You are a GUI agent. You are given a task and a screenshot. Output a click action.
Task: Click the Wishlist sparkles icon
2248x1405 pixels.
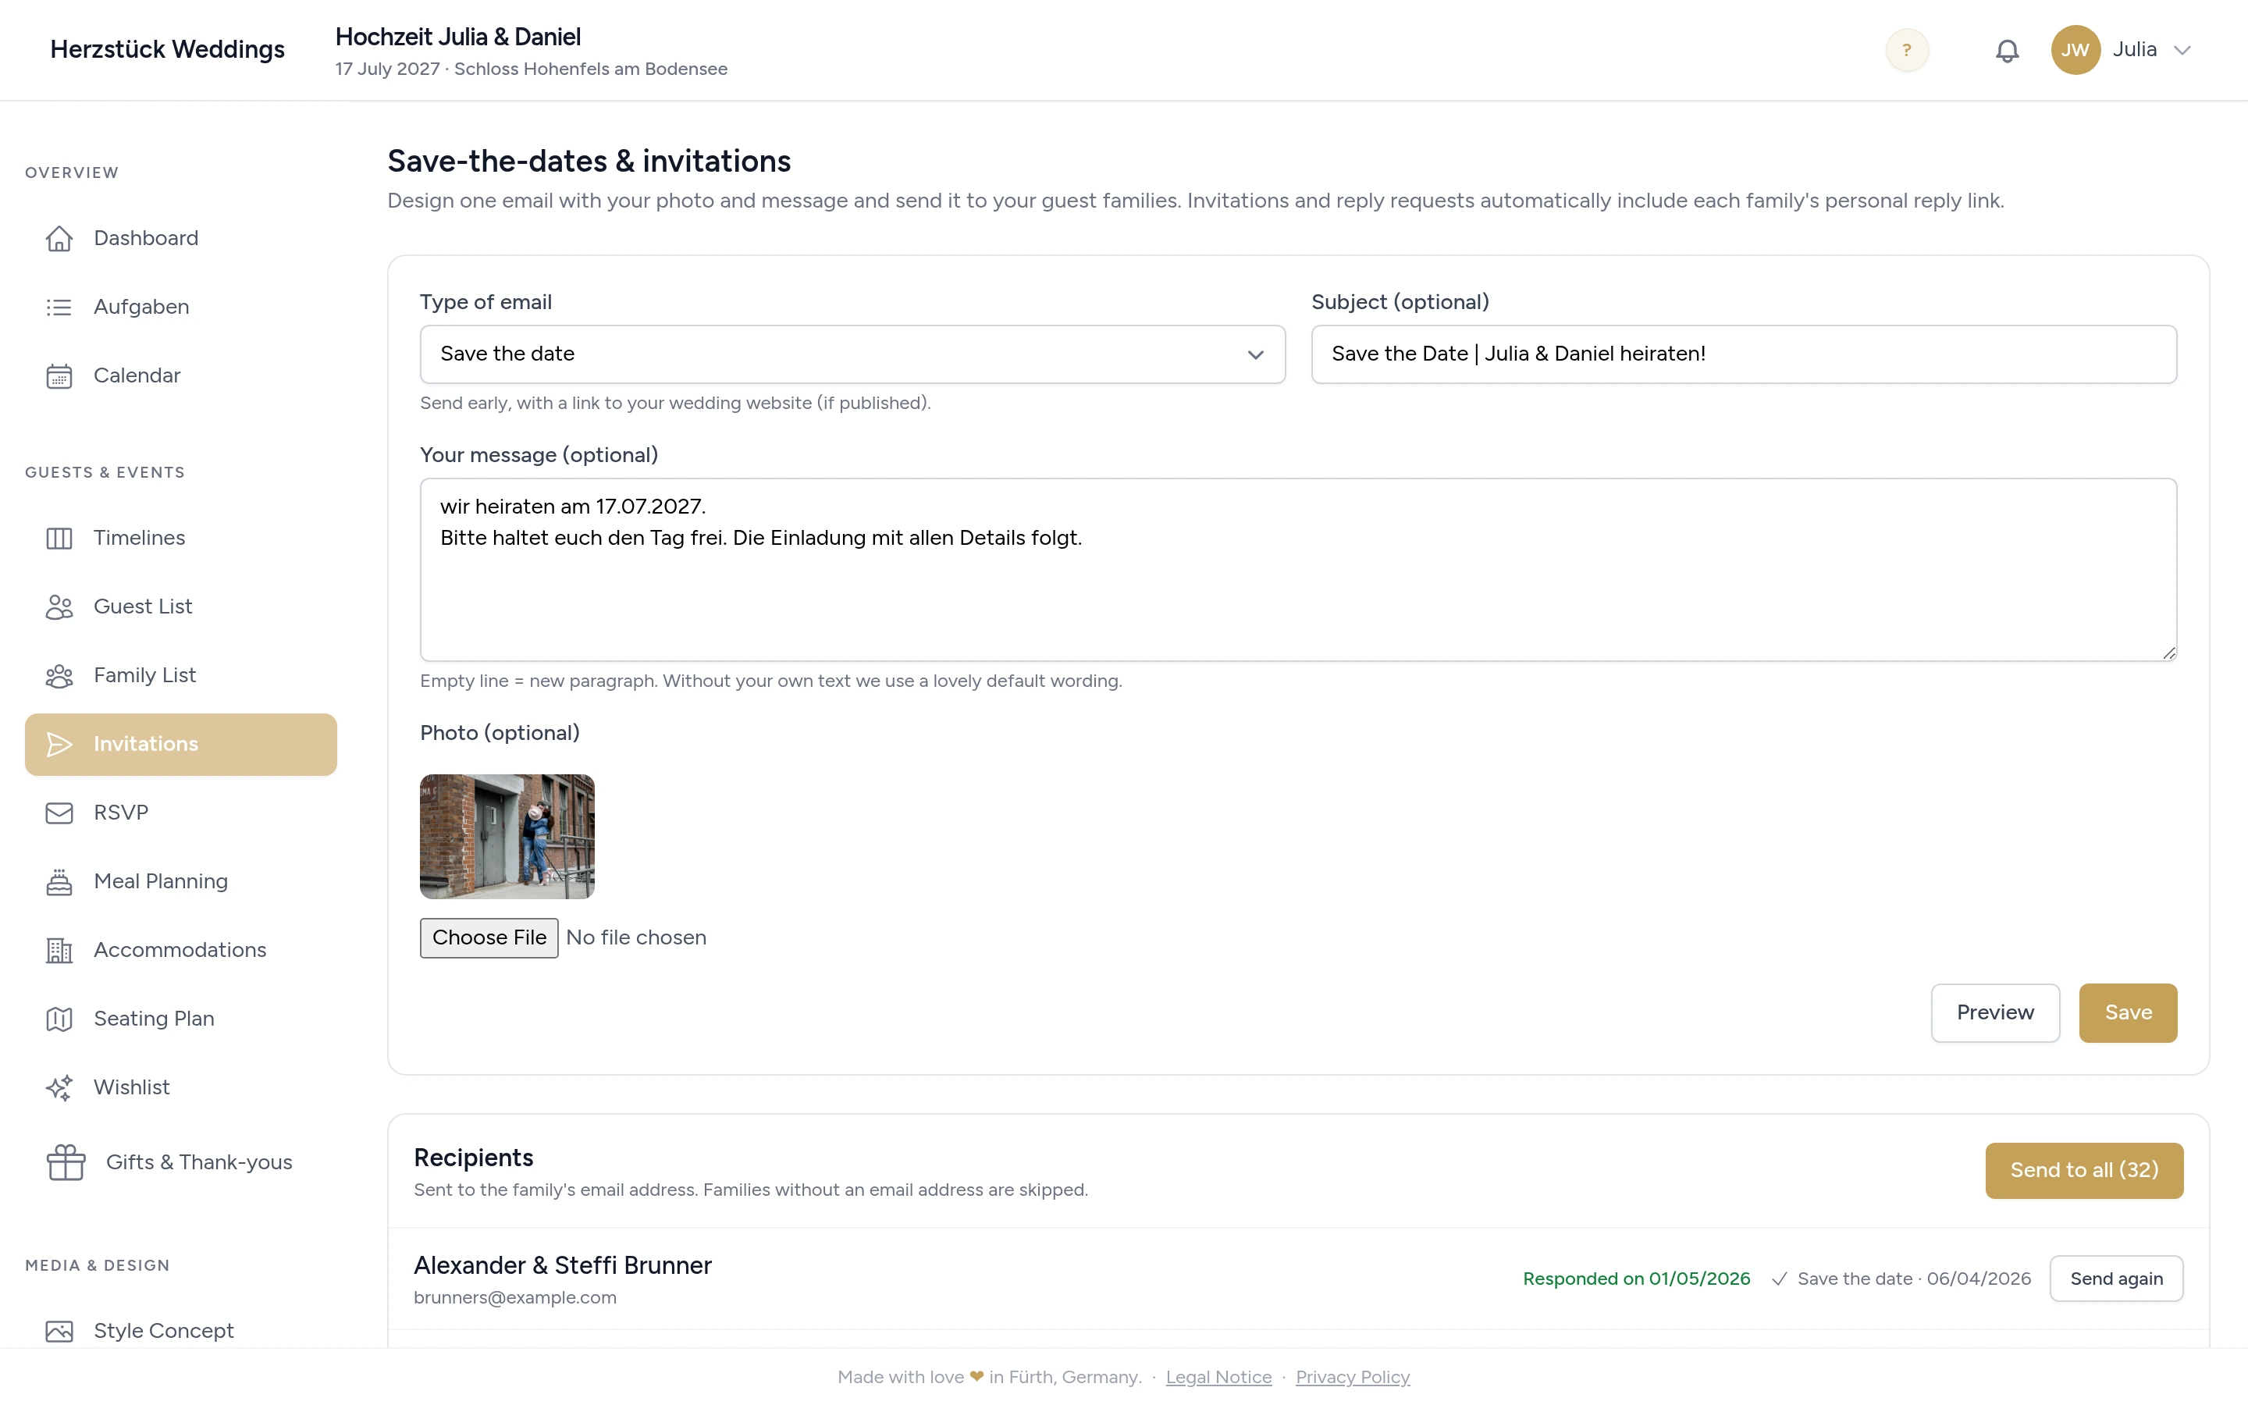tap(59, 1088)
